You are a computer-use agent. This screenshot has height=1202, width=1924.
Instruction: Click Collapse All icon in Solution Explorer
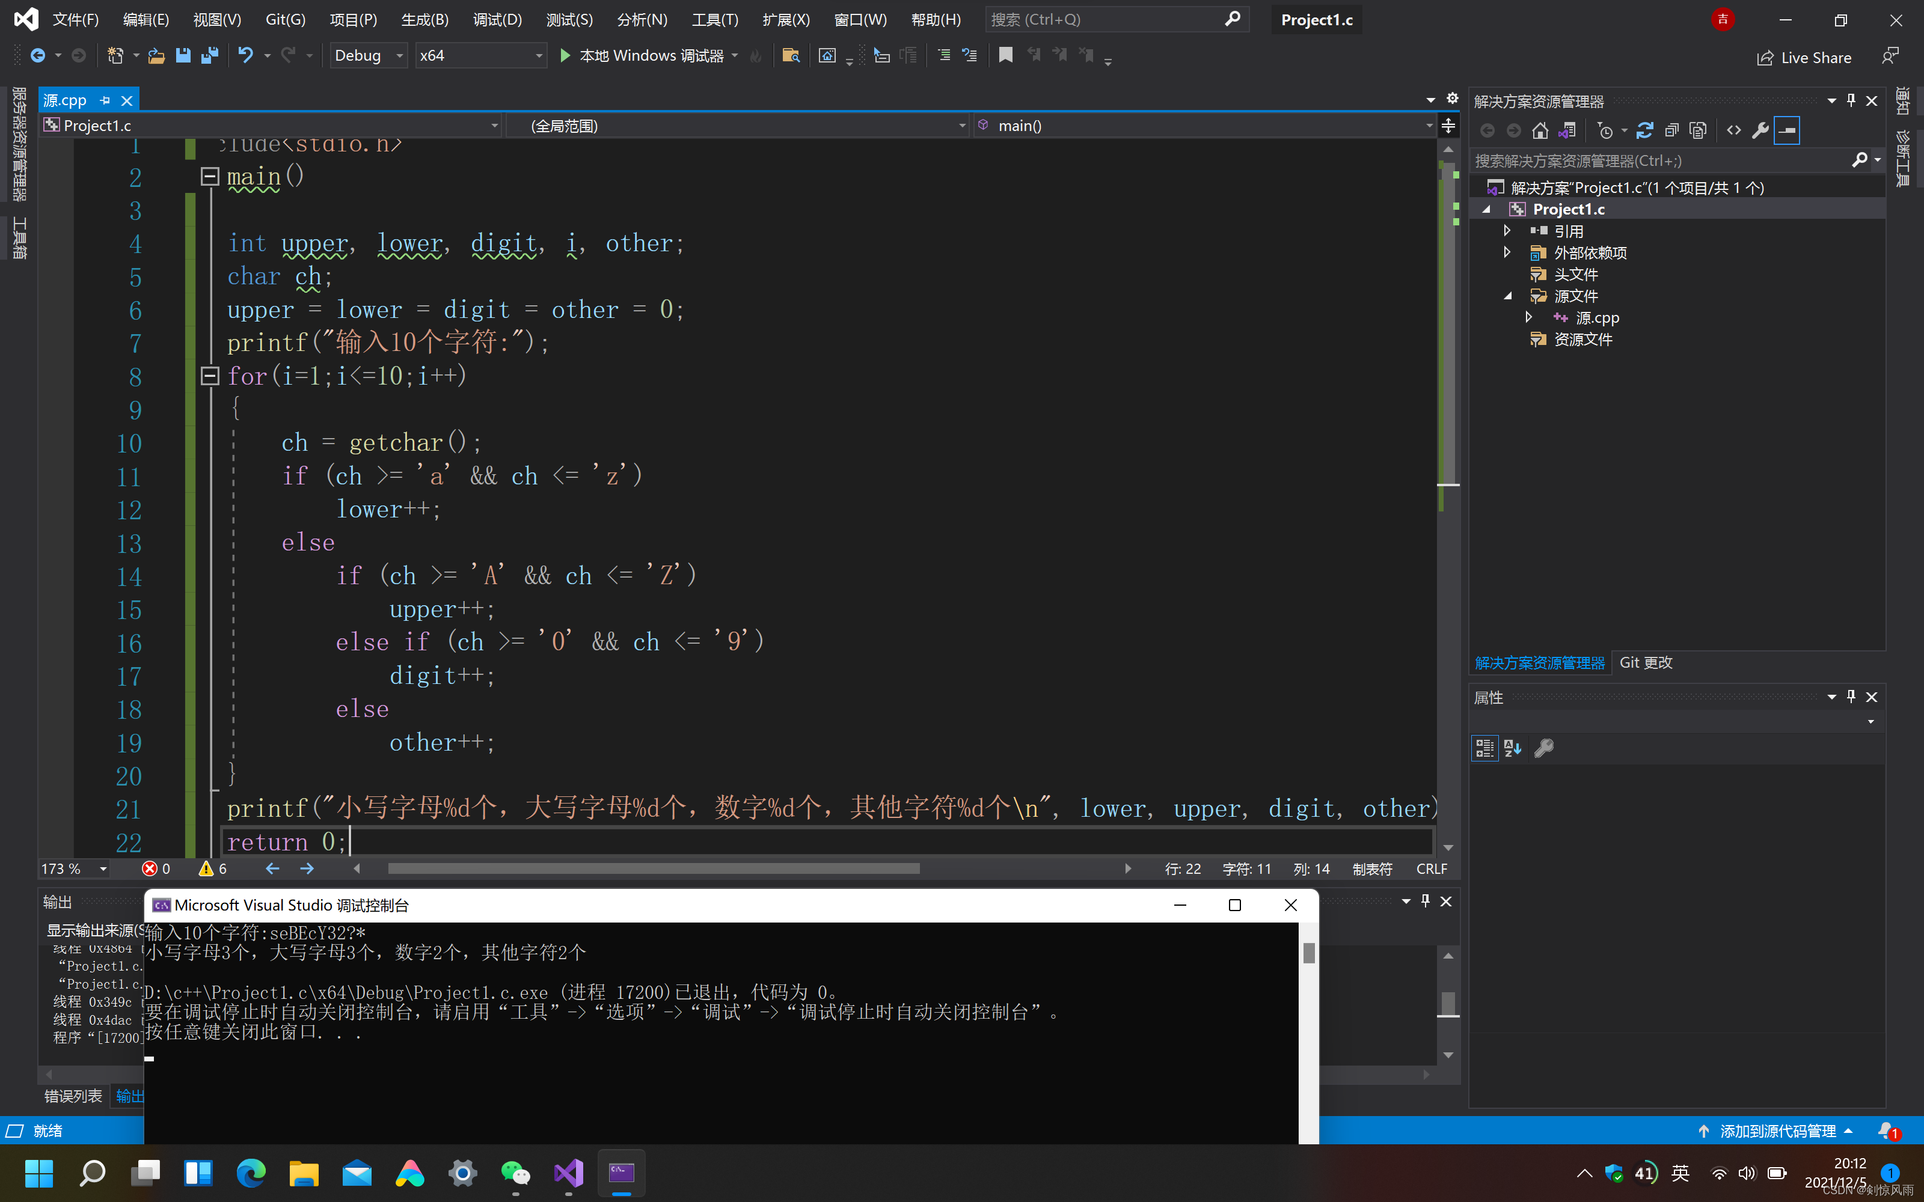point(1671,130)
